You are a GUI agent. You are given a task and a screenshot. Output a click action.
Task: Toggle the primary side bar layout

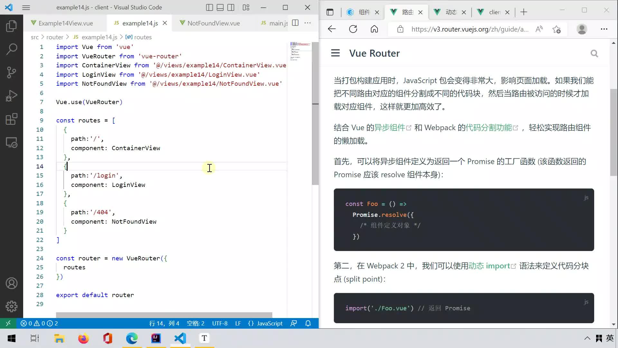210,7
